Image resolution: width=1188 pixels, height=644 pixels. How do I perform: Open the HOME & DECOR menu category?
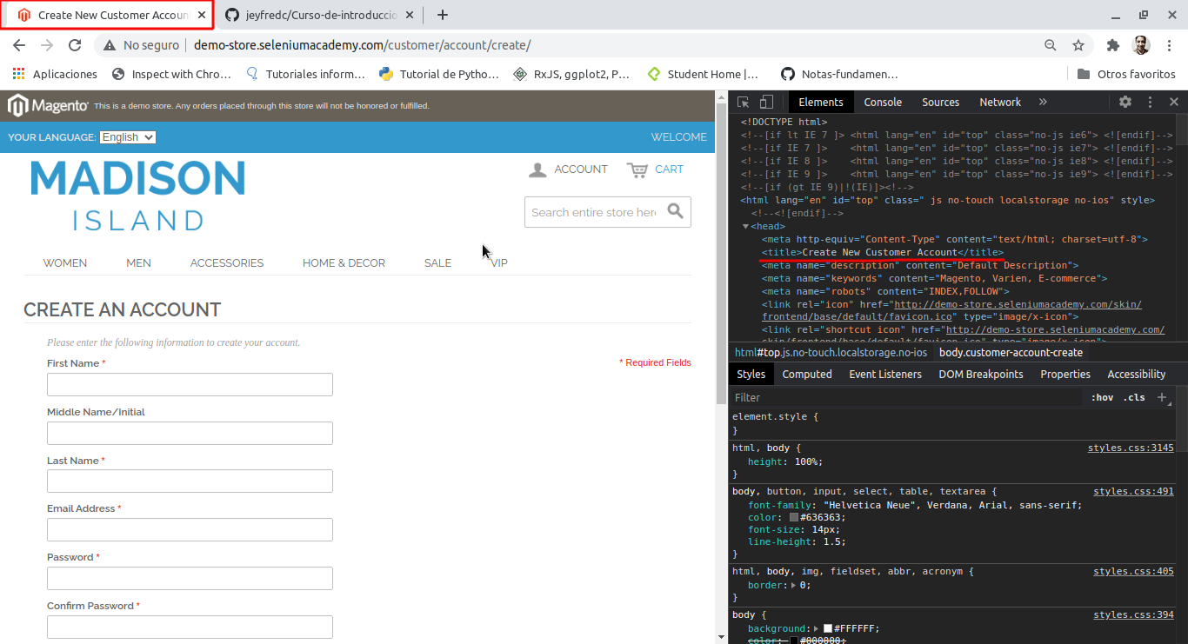[x=344, y=262]
